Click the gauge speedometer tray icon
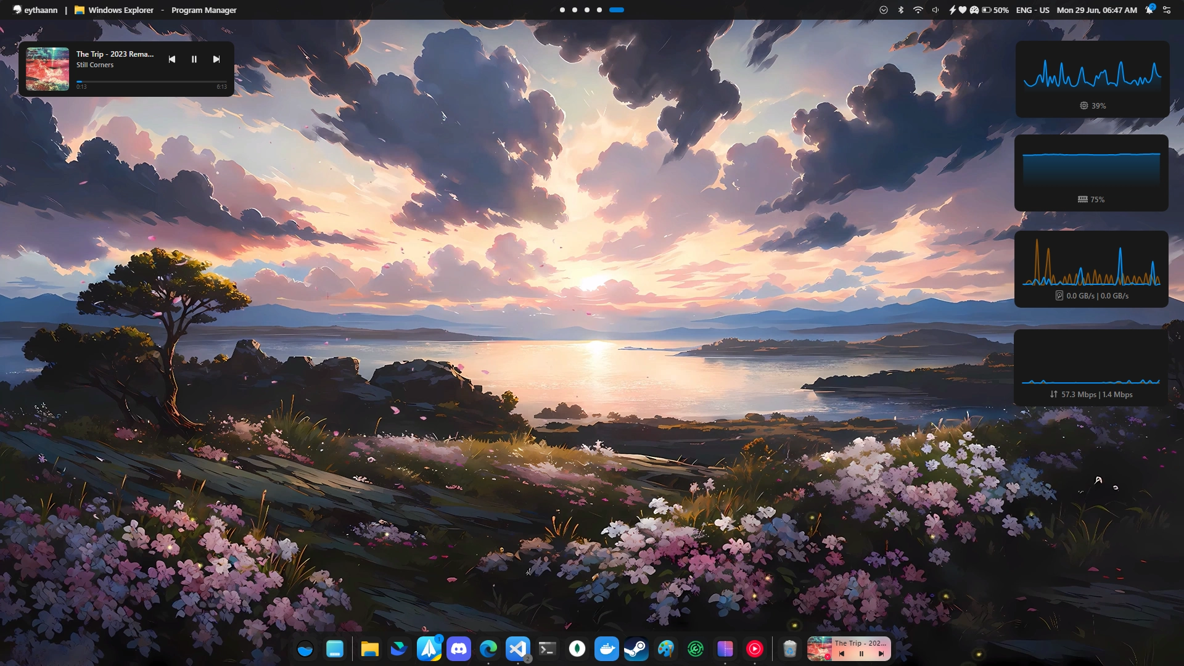The width and height of the screenshot is (1184, 666). point(974,10)
